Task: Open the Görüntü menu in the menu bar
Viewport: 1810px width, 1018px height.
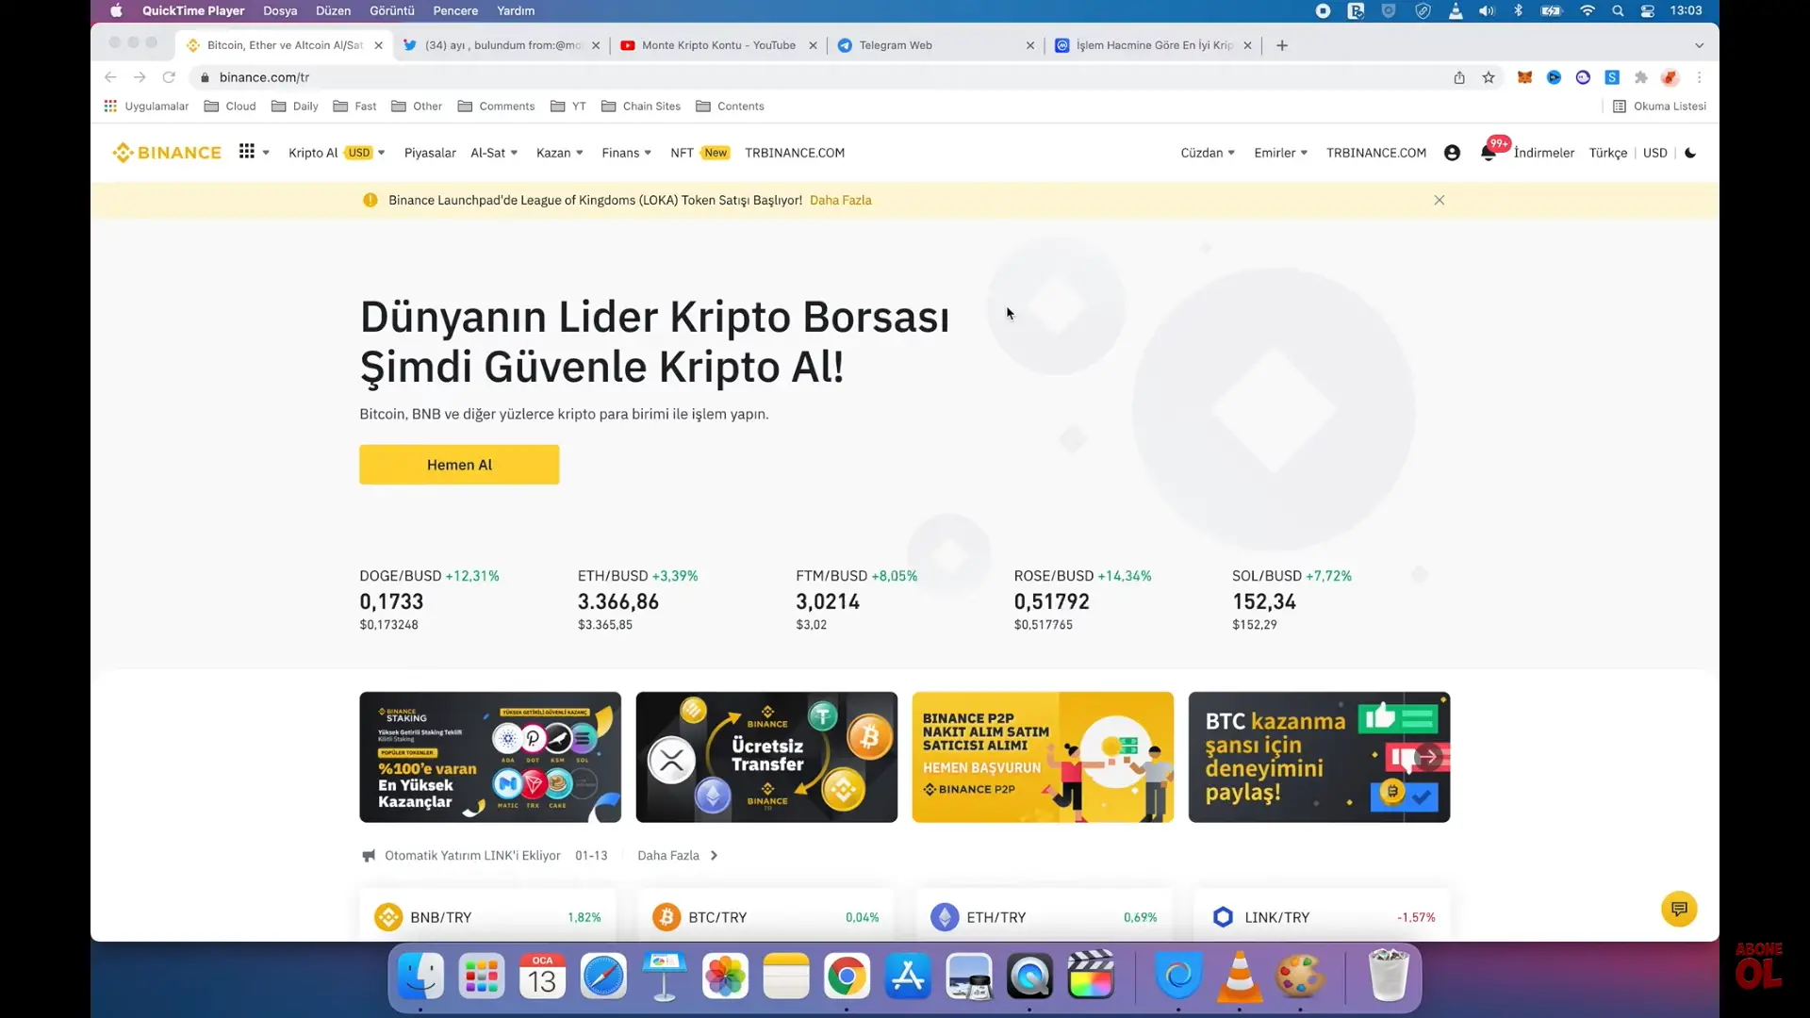Action: click(x=392, y=11)
